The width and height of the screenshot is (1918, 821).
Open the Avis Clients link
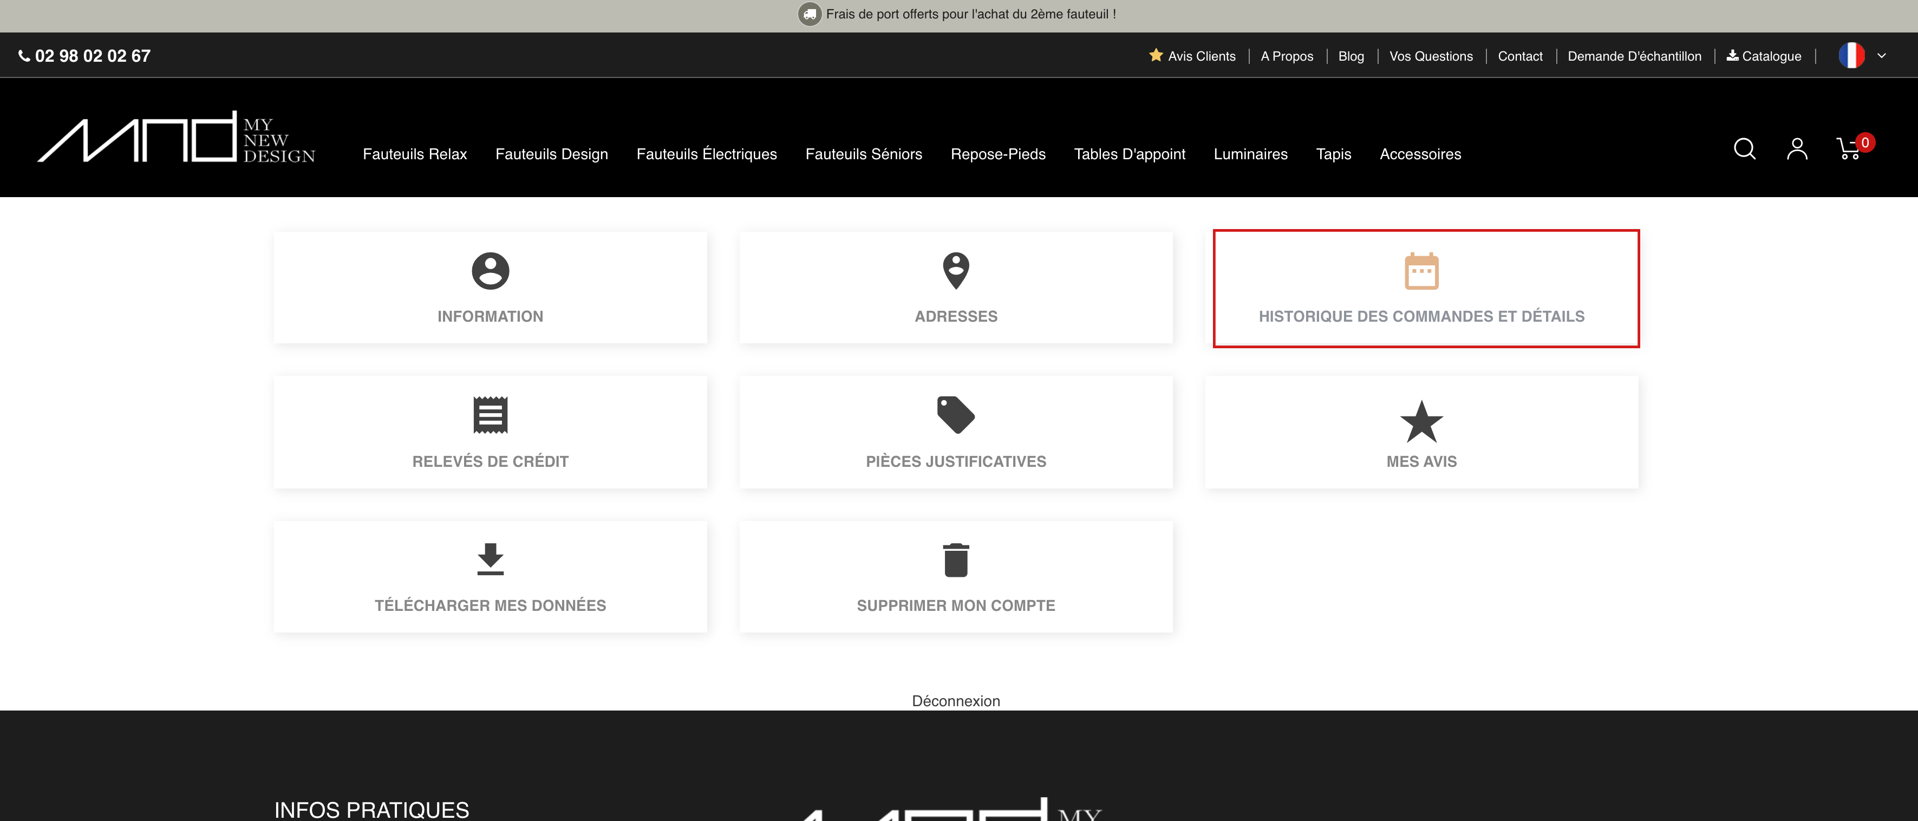point(1193,56)
